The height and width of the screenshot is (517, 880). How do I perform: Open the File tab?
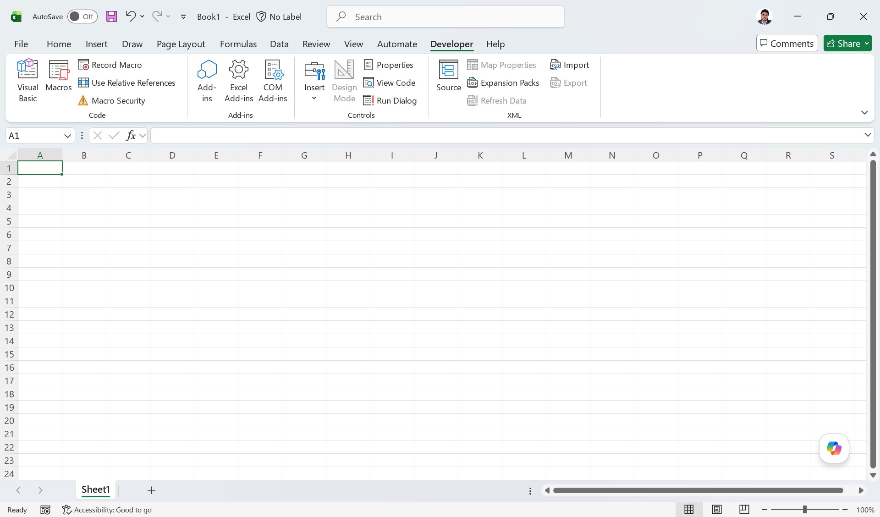coord(21,44)
